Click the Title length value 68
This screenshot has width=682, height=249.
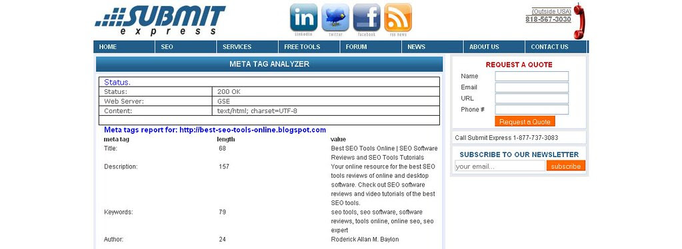(x=222, y=148)
